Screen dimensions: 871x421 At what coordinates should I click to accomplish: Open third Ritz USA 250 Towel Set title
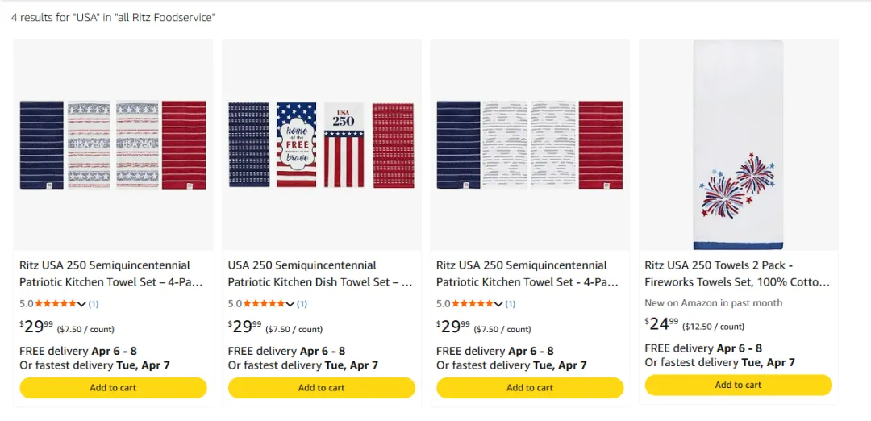pyautogui.click(x=527, y=273)
